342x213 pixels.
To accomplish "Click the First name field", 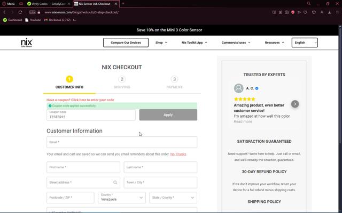I will pyautogui.click(x=83, y=167).
